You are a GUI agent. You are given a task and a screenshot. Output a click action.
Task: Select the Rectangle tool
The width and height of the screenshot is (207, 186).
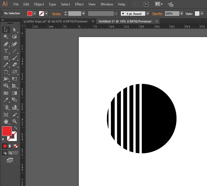6,58
